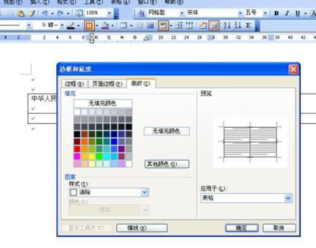This screenshot has width=316, height=248.
Task: Open the 五号 font size dropdown
Action: [265, 13]
